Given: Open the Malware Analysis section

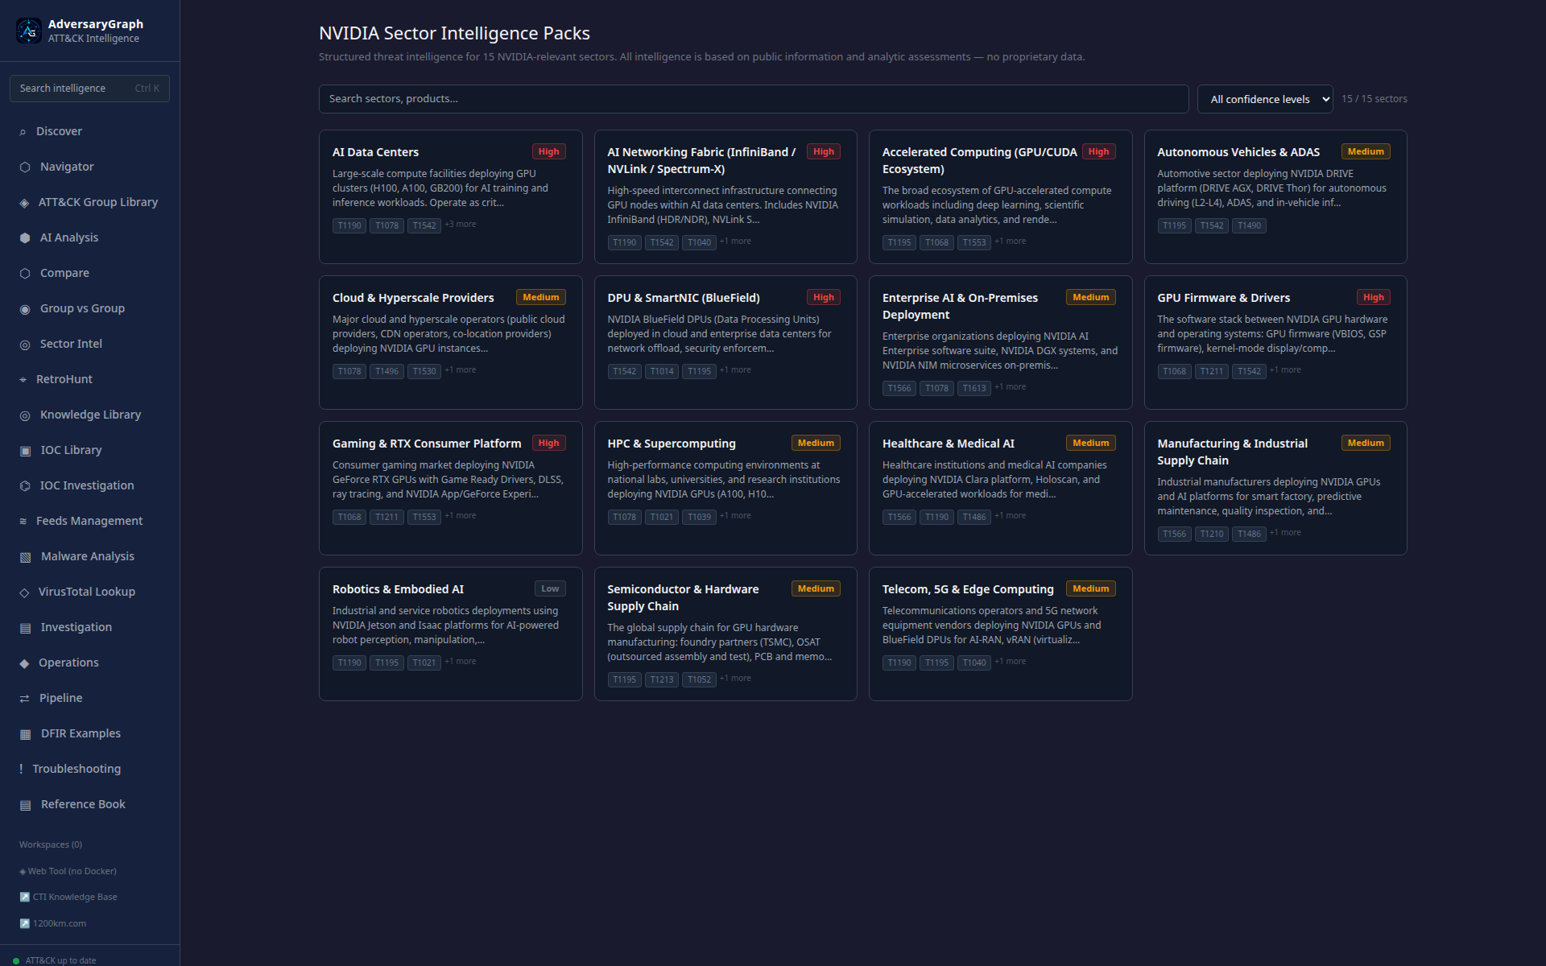Looking at the screenshot, I should coord(89,556).
